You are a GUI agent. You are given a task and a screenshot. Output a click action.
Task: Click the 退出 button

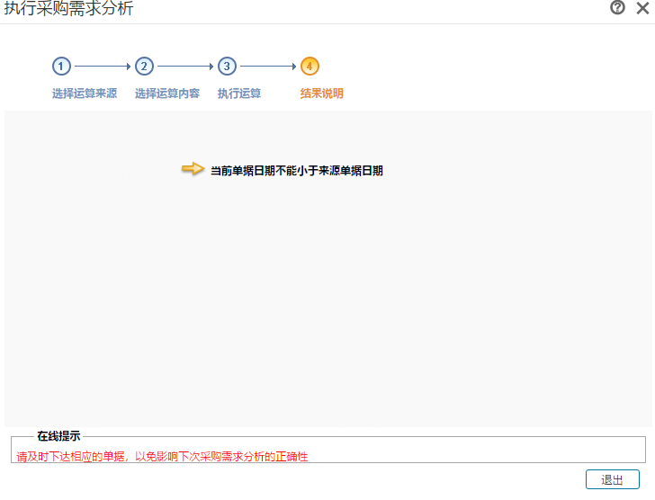click(613, 479)
